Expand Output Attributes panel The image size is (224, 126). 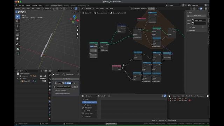pos(61,91)
